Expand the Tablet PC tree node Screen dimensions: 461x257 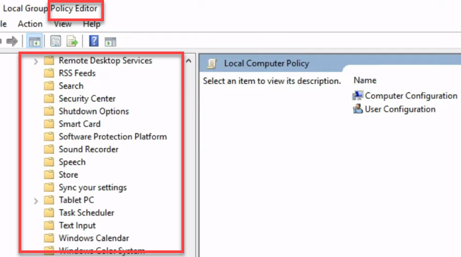pyautogui.click(x=36, y=201)
